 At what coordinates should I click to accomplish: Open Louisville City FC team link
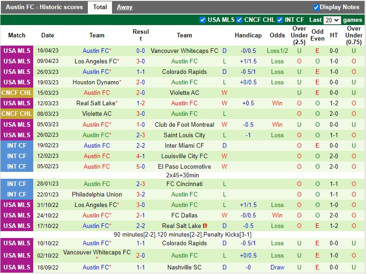(x=184, y=156)
